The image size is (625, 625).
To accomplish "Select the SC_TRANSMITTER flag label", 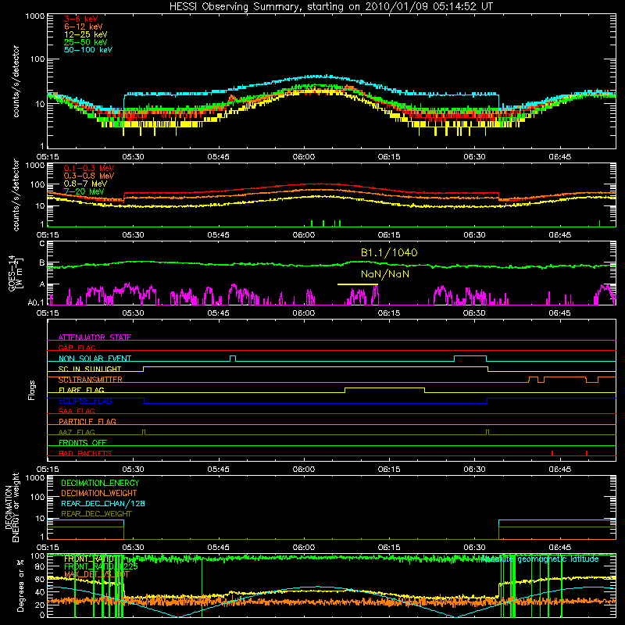I will click(91, 380).
